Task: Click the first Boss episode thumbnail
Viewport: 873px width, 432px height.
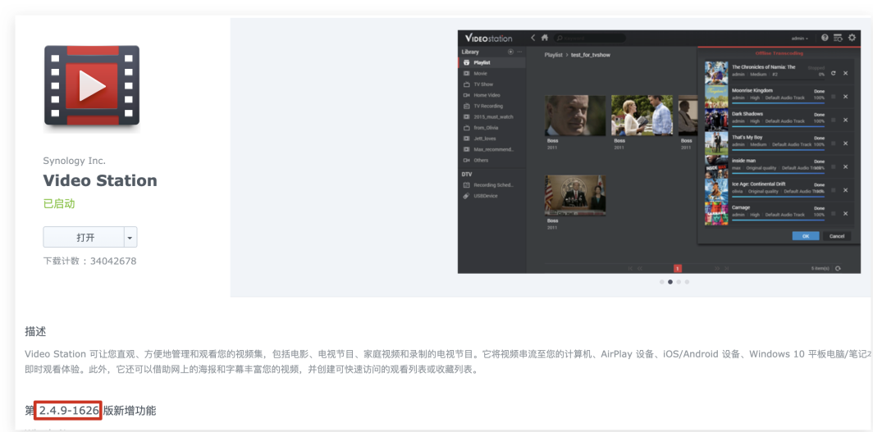Action: pyautogui.click(x=575, y=115)
